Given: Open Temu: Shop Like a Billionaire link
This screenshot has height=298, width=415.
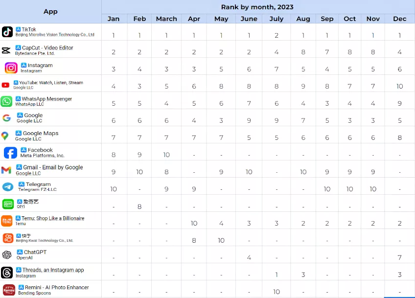Looking at the screenshot, I should (53, 218).
